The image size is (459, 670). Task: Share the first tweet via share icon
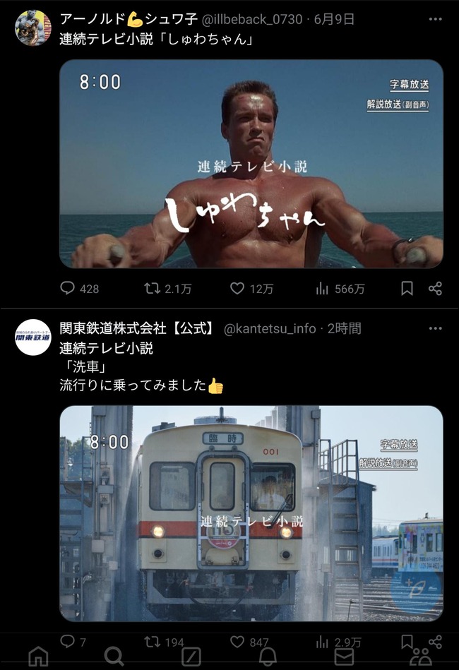coord(435,289)
